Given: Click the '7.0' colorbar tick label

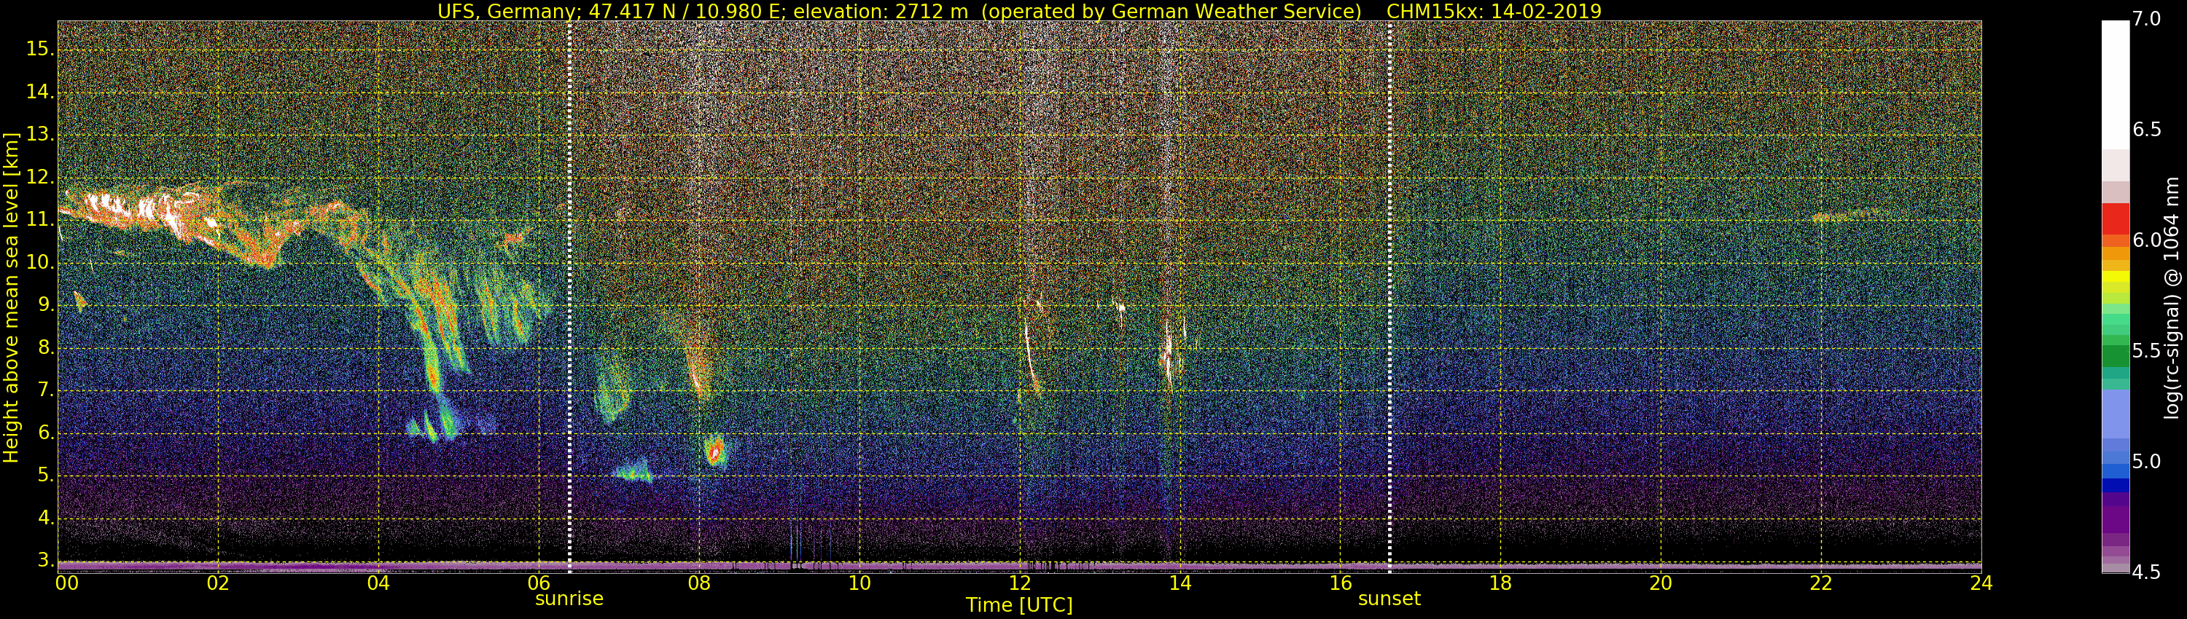Looking at the screenshot, I should 2146,20.
